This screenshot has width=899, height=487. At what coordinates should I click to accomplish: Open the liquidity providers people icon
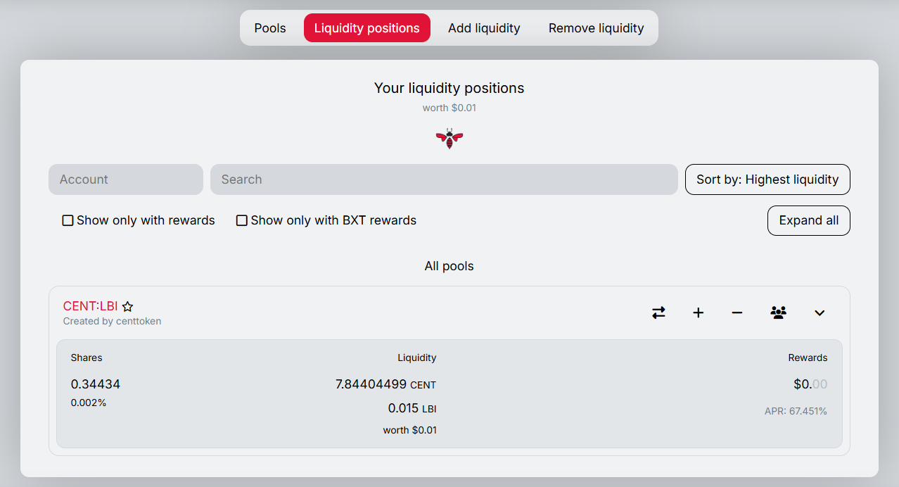[778, 312]
